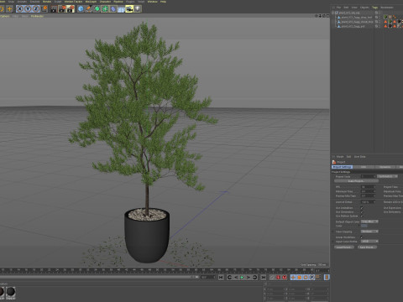Screen dimensions: 403x302
Task: Click the Scale Project button
Action: [x=356, y=181]
